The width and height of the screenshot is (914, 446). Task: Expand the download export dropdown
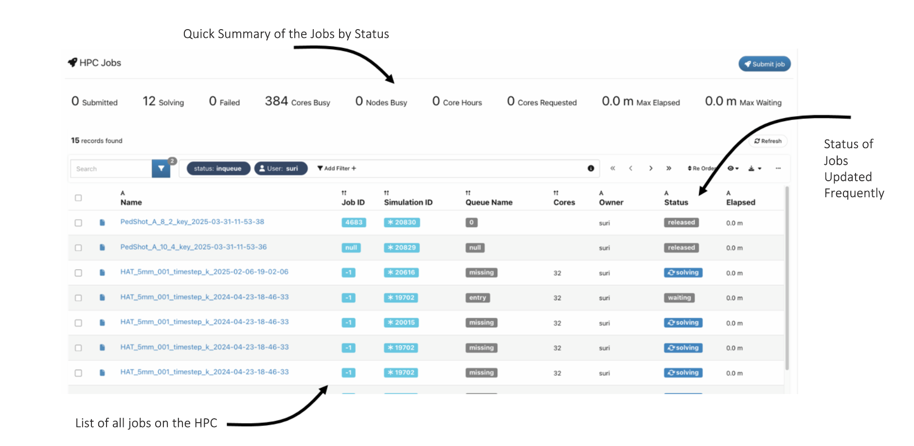click(754, 169)
